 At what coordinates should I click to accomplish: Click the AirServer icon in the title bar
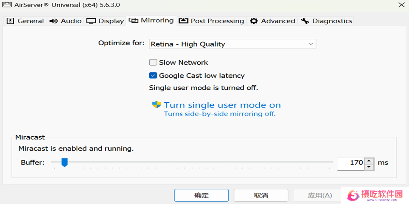(6, 5)
